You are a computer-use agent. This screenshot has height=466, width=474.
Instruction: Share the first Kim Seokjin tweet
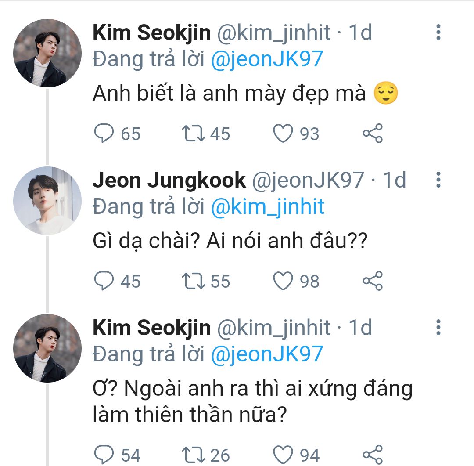click(x=373, y=134)
